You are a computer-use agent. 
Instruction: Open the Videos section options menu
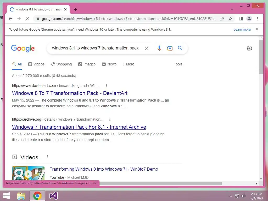click(x=48, y=157)
